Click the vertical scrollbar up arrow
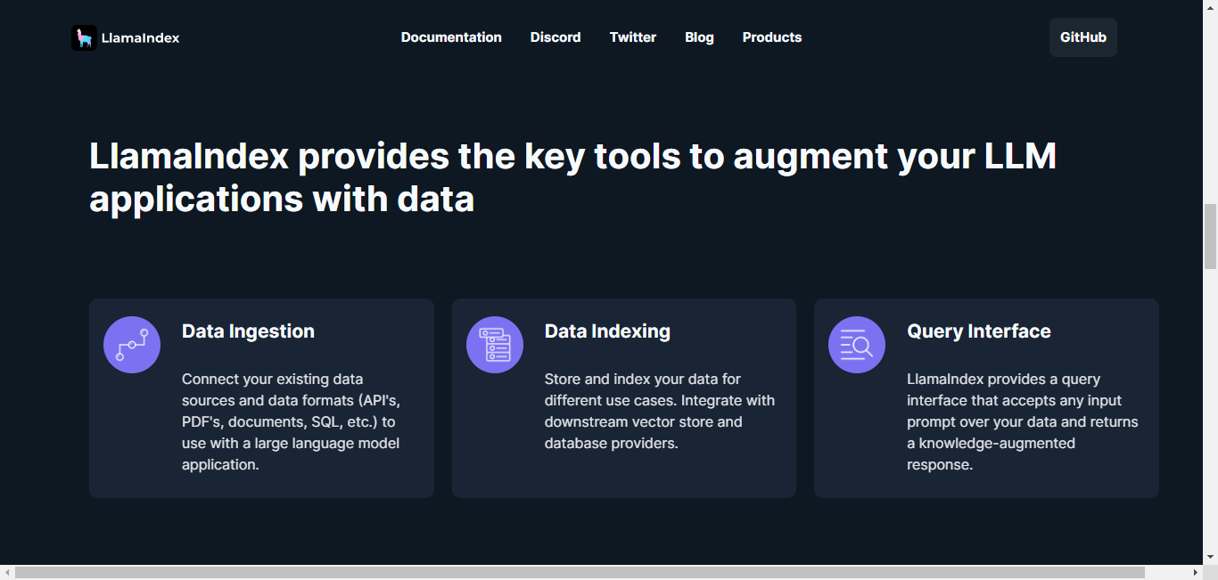Image resolution: width=1218 pixels, height=580 pixels. tap(1210, 6)
